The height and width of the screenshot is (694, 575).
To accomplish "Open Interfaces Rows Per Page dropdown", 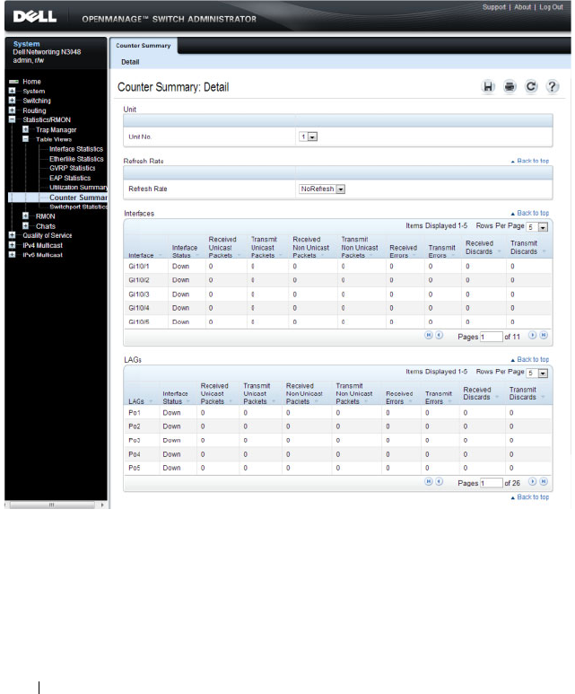I will [537, 227].
